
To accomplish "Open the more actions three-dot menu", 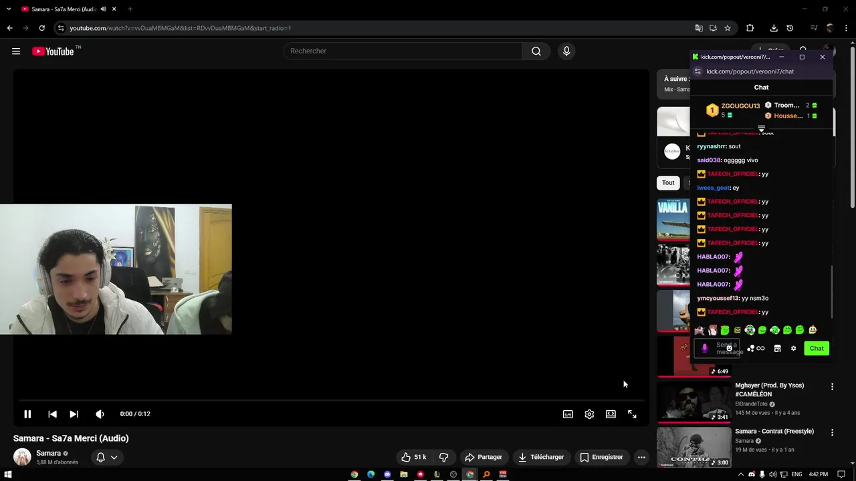I will click(641, 457).
